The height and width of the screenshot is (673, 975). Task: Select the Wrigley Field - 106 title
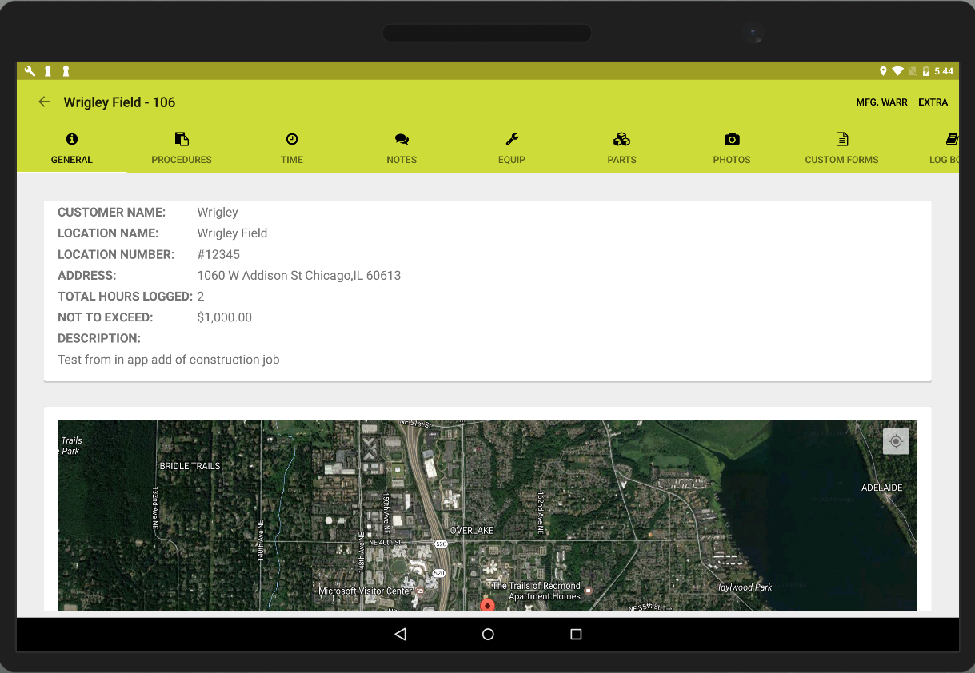(119, 102)
